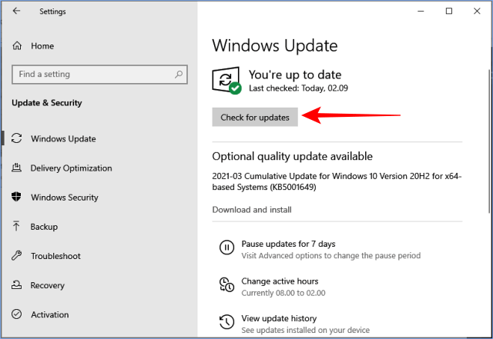
Task: Click Currently 08.00 to 02.00 text
Action: [283, 293]
